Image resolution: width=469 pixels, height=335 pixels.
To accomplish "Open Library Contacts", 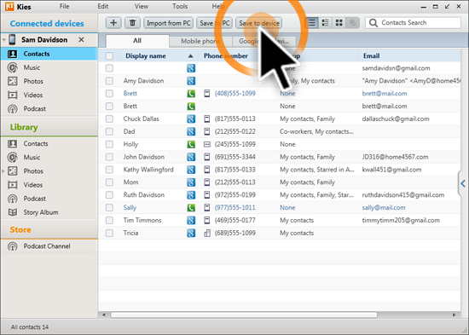I will pyautogui.click(x=36, y=143).
